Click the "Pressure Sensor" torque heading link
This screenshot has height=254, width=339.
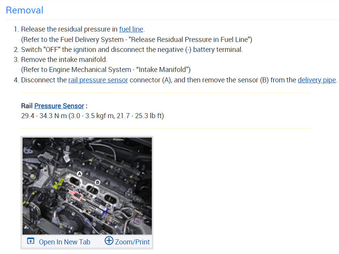point(59,106)
